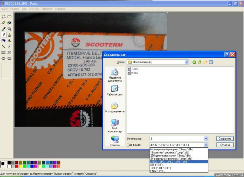Expand the Имя файла dropdown arrow
Viewport: 244px width, 177px height.
(x=206, y=139)
